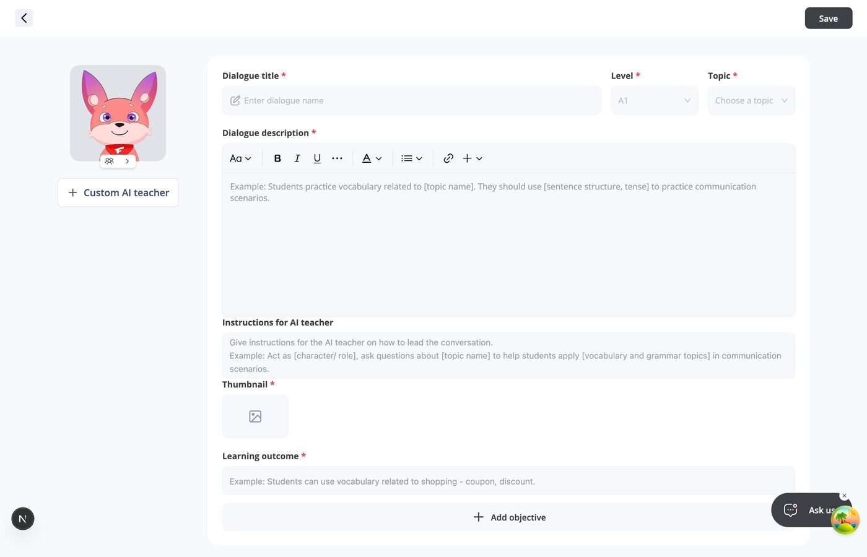Click the tropical island floating icon
867x557 pixels.
pyautogui.click(x=845, y=520)
